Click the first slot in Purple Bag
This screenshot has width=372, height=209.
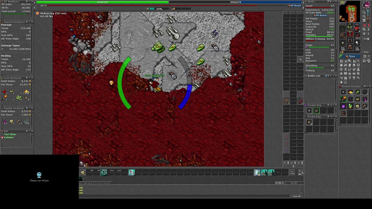309,111
